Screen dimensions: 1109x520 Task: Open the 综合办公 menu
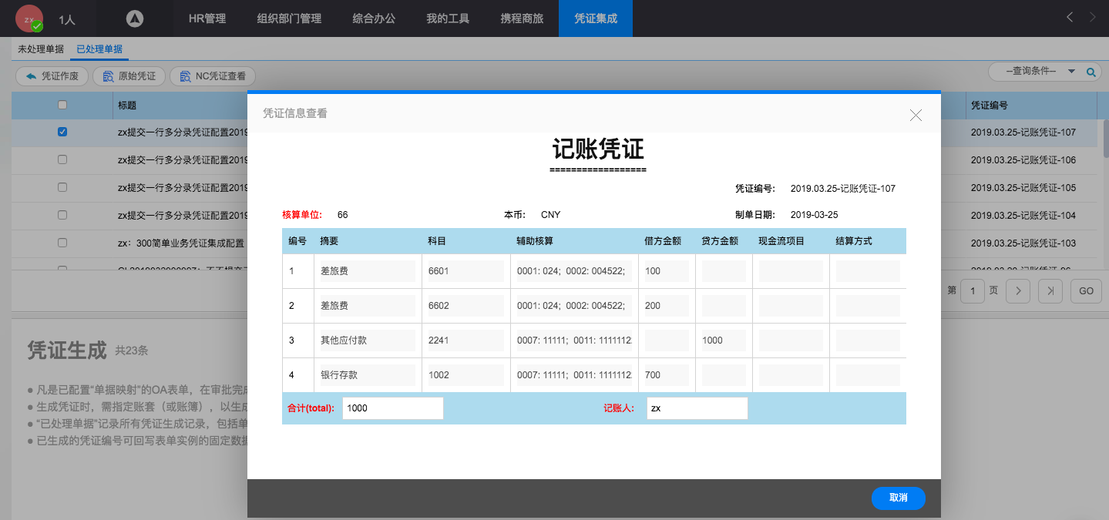point(374,18)
